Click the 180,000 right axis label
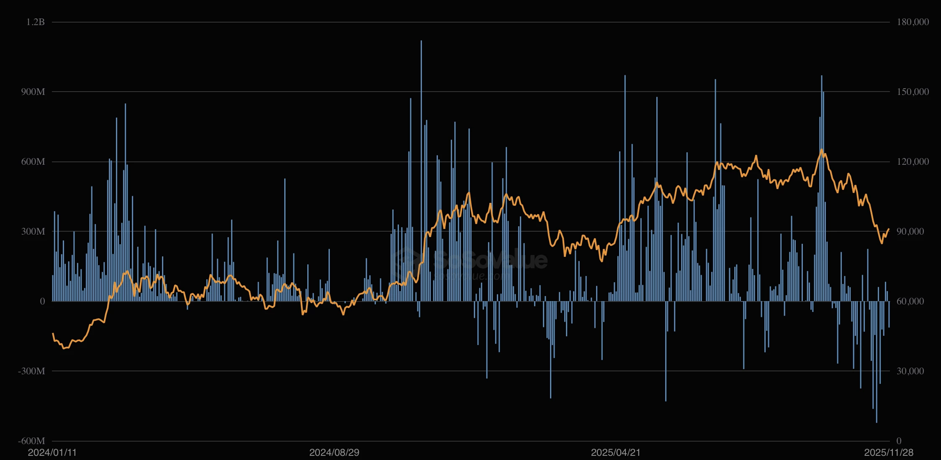941x460 pixels. [913, 22]
